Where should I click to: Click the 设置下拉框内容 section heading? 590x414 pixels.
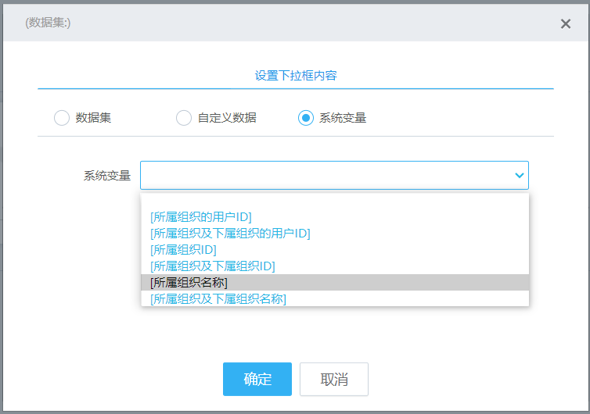(296, 76)
